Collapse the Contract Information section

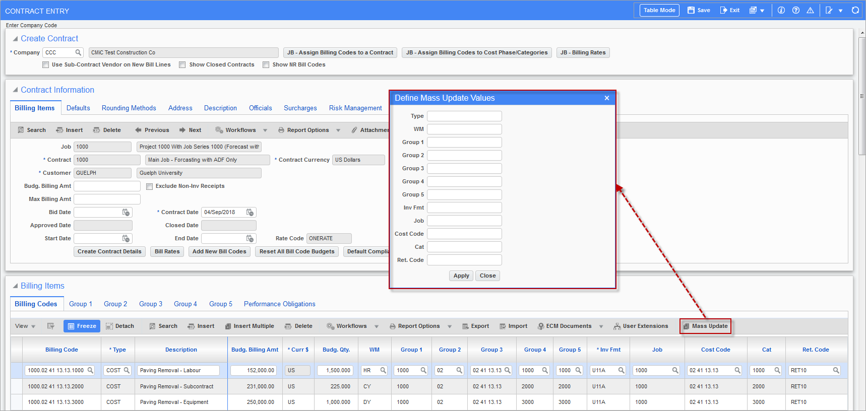click(15, 90)
